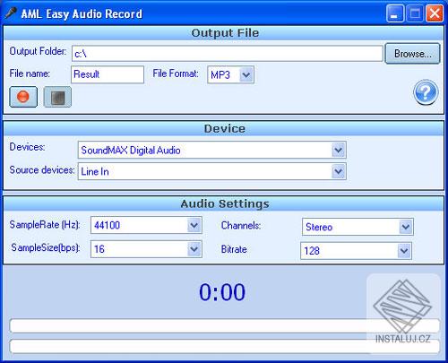448x363 pixels.
Task: Click the File Format label
Action: [176, 73]
